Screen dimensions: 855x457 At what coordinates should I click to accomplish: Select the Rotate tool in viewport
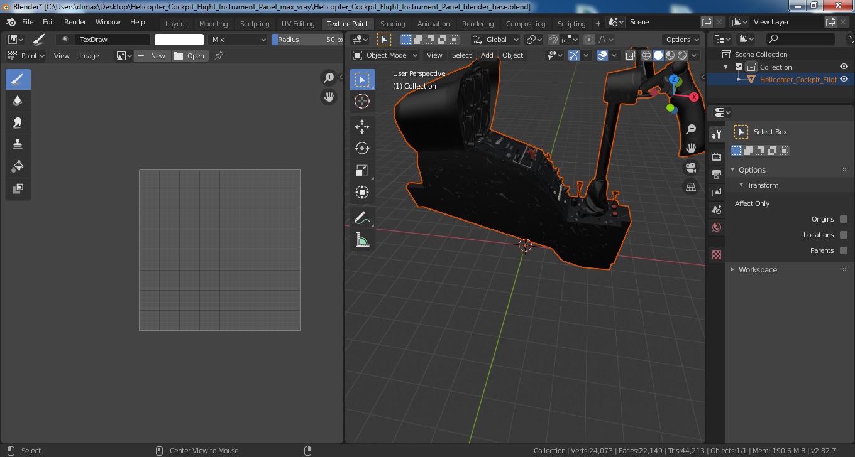[x=362, y=149]
